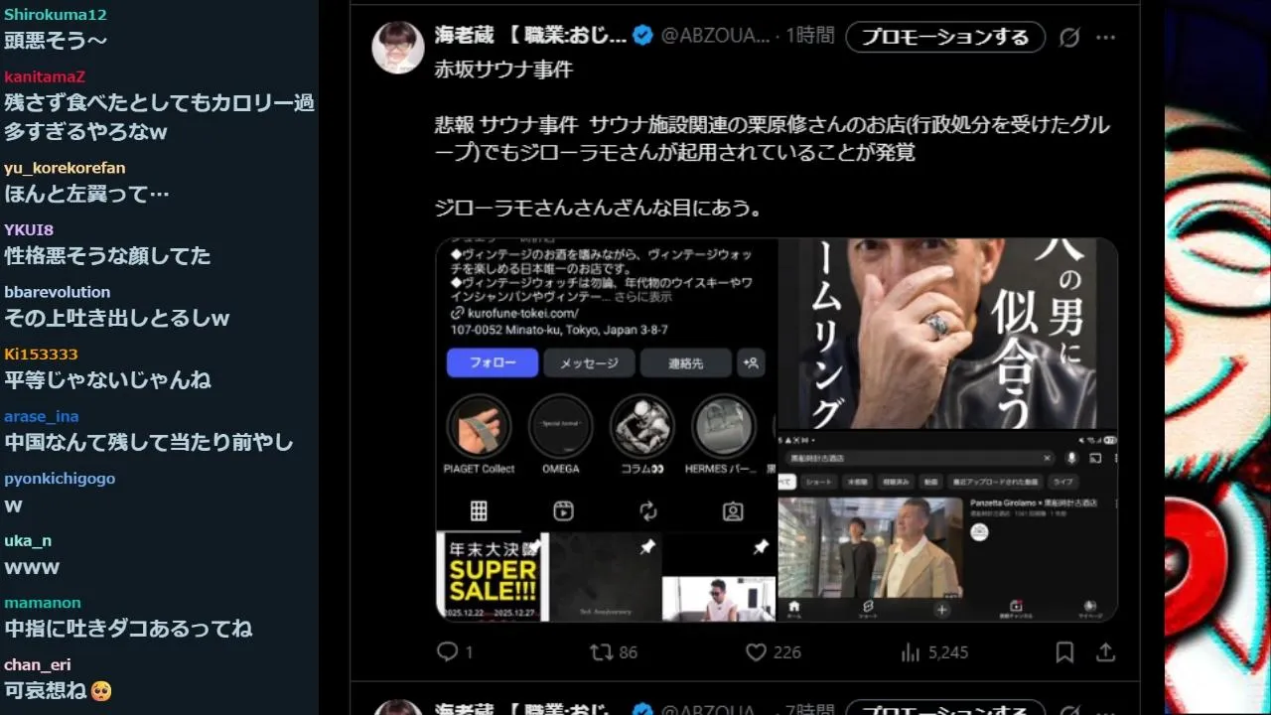1271x715 pixels.
Task: Click プロモーションする button on second tweet
Action: (x=945, y=708)
